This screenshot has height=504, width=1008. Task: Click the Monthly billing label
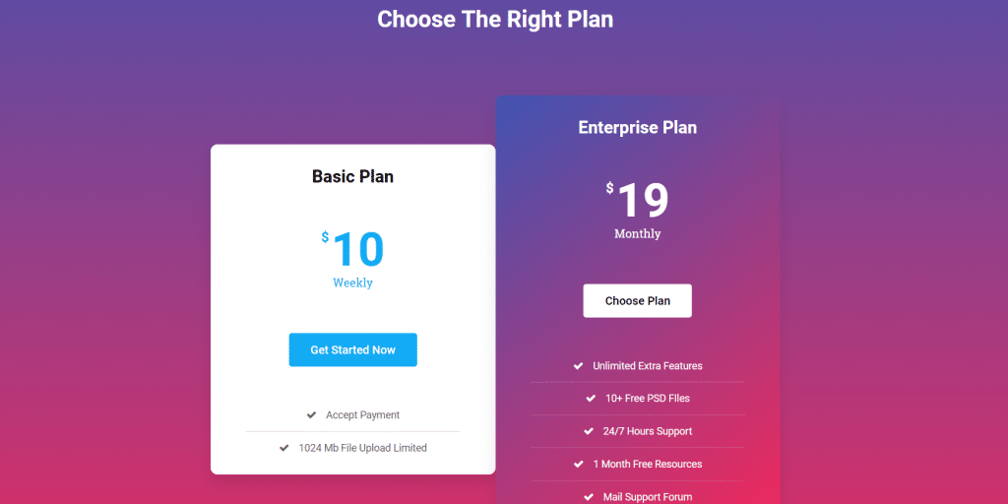[x=638, y=234]
